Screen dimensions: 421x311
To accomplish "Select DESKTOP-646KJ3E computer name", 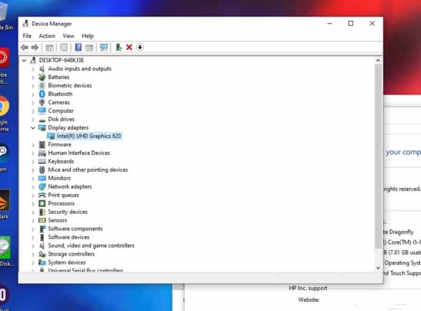I will (61, 61).
